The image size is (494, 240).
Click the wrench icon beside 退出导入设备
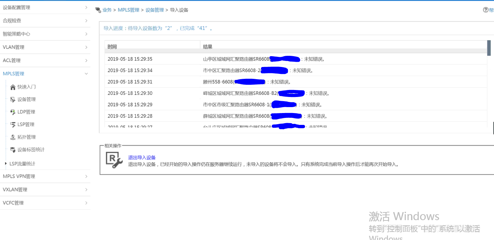coord(114,160)
